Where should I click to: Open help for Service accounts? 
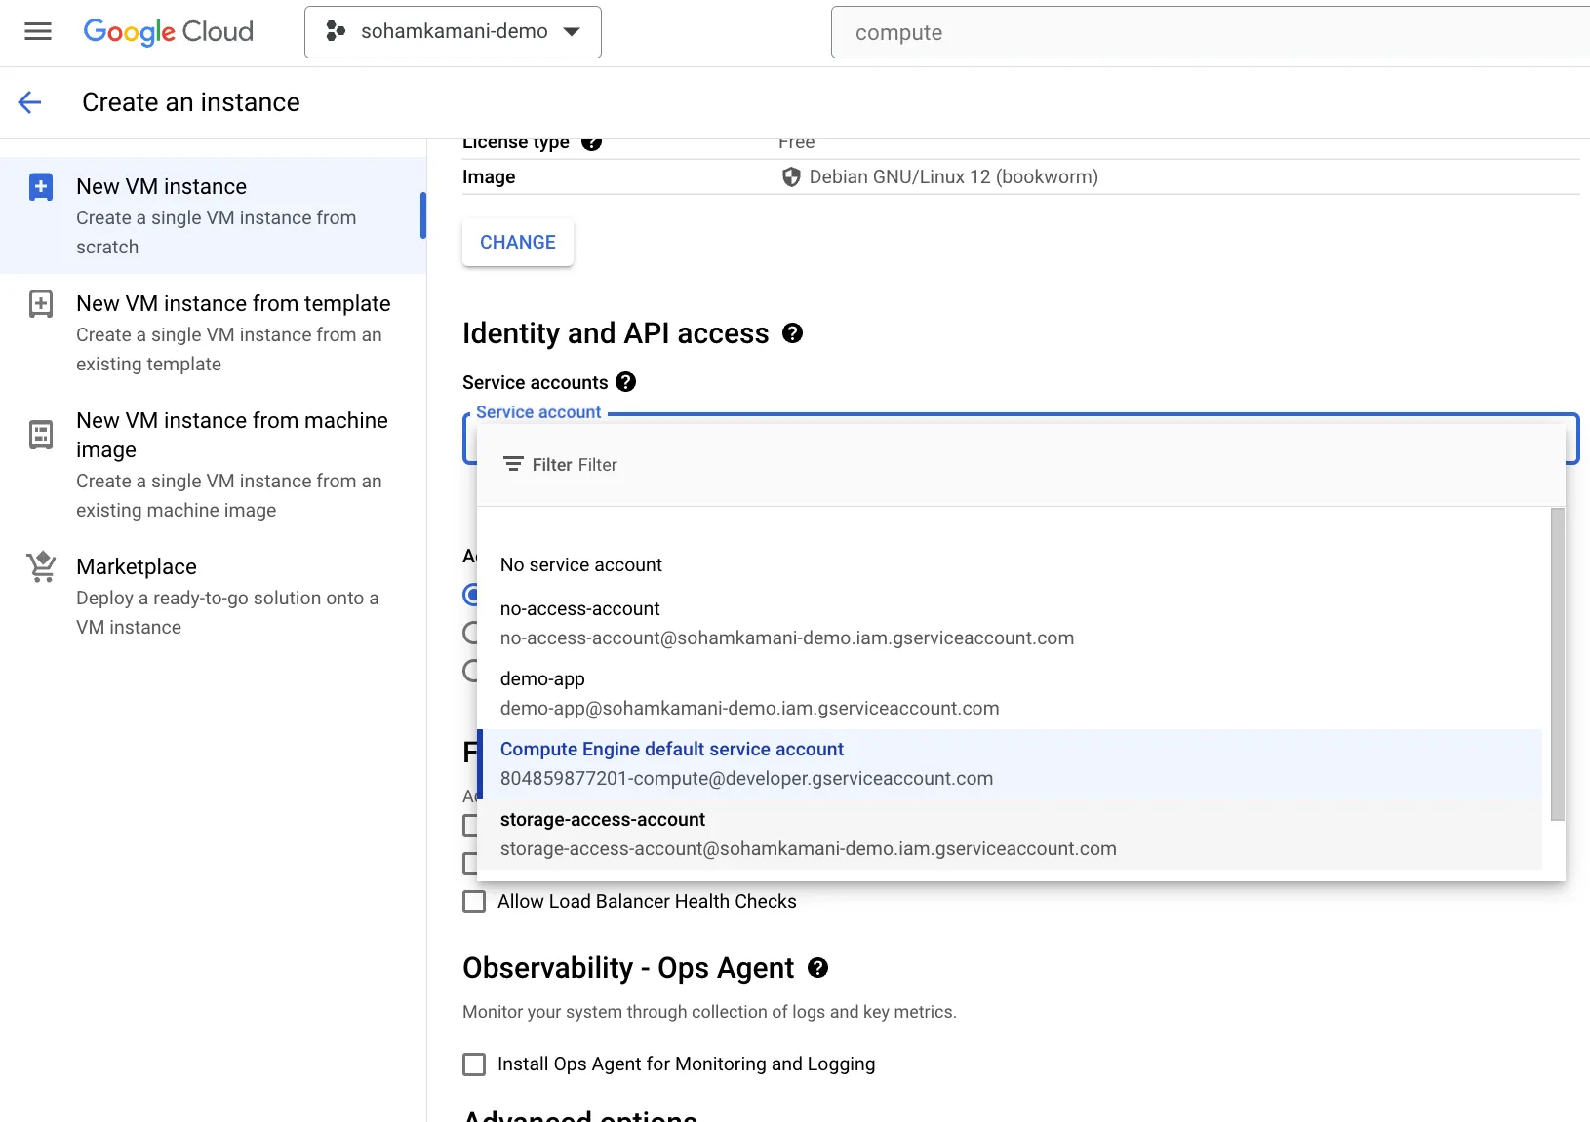625,382
